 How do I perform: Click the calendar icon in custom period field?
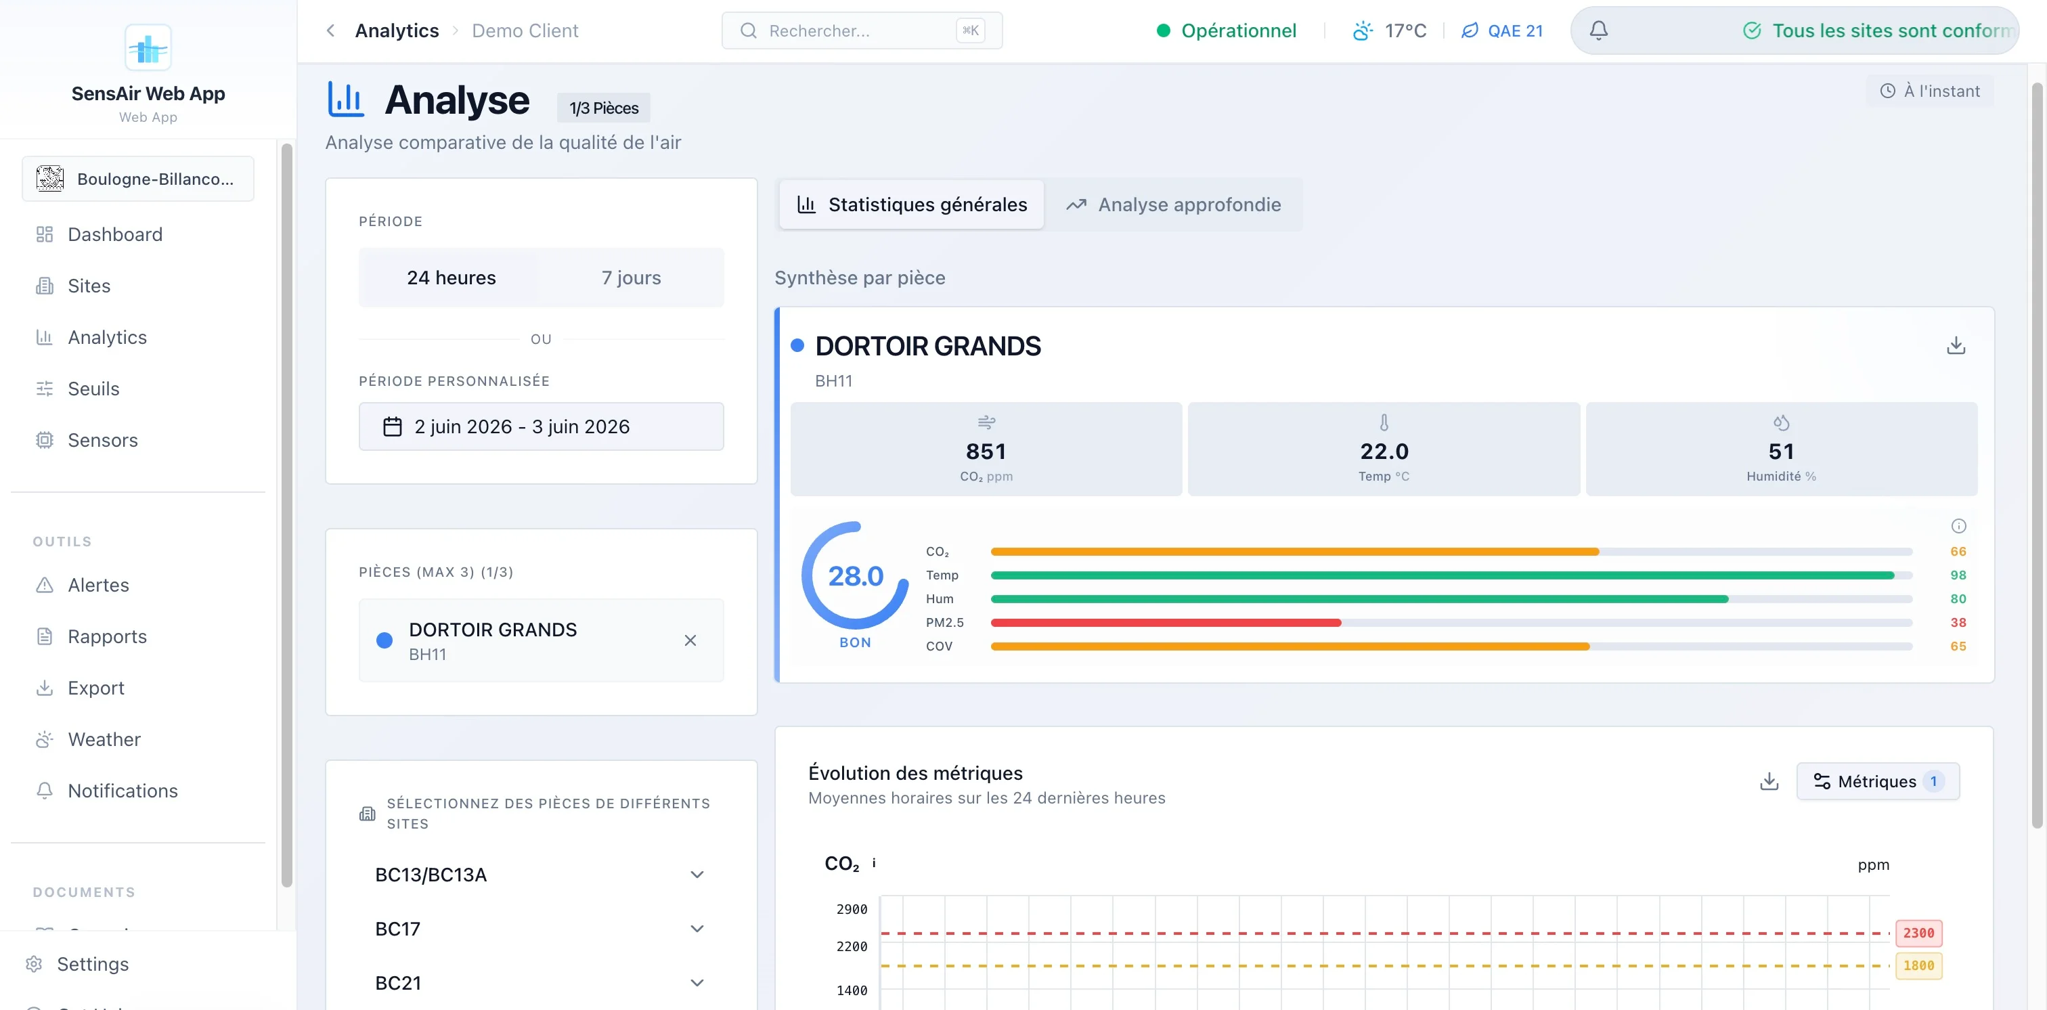(x=393, y=426)
